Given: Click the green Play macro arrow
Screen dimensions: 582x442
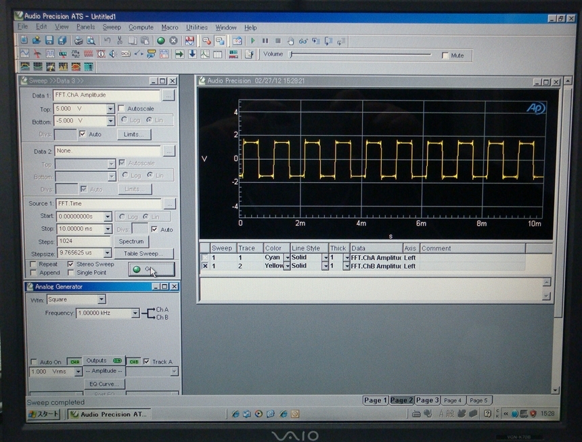Looking at the screenshot, I should pyautogui.click(x=253, y=41).
